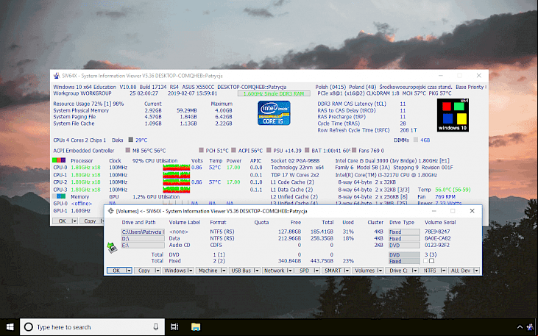Click the C:\Users\Patrycja drive path field
538x336 pixels.
tap(143, 232)
